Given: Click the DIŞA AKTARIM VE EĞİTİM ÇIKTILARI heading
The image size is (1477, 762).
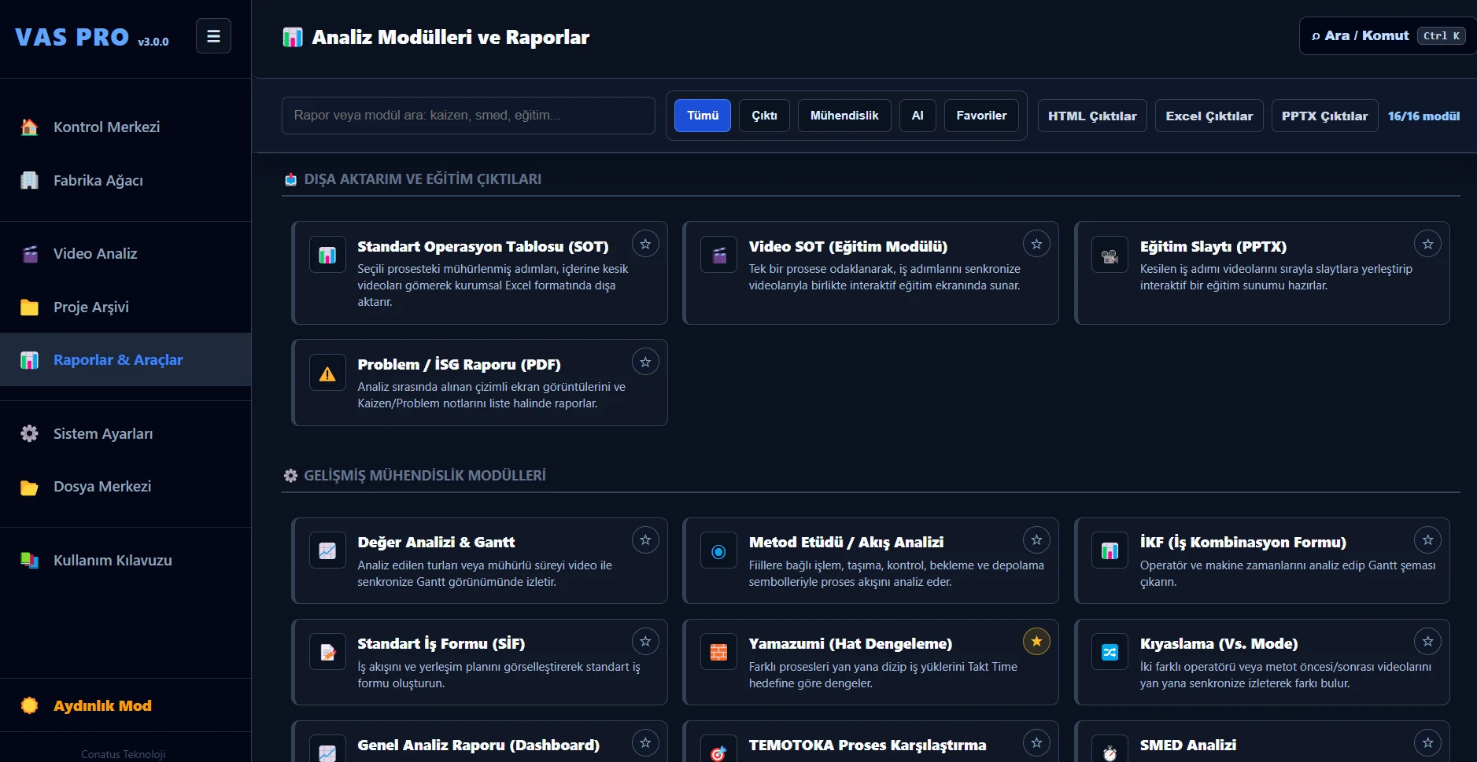Looking at the screenshot, I should [x=423, y=179].
